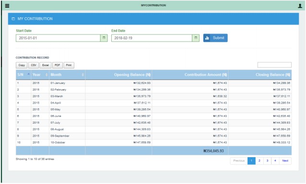
Task: Select the 07-July month cell
Action: [x=67, y=123]
